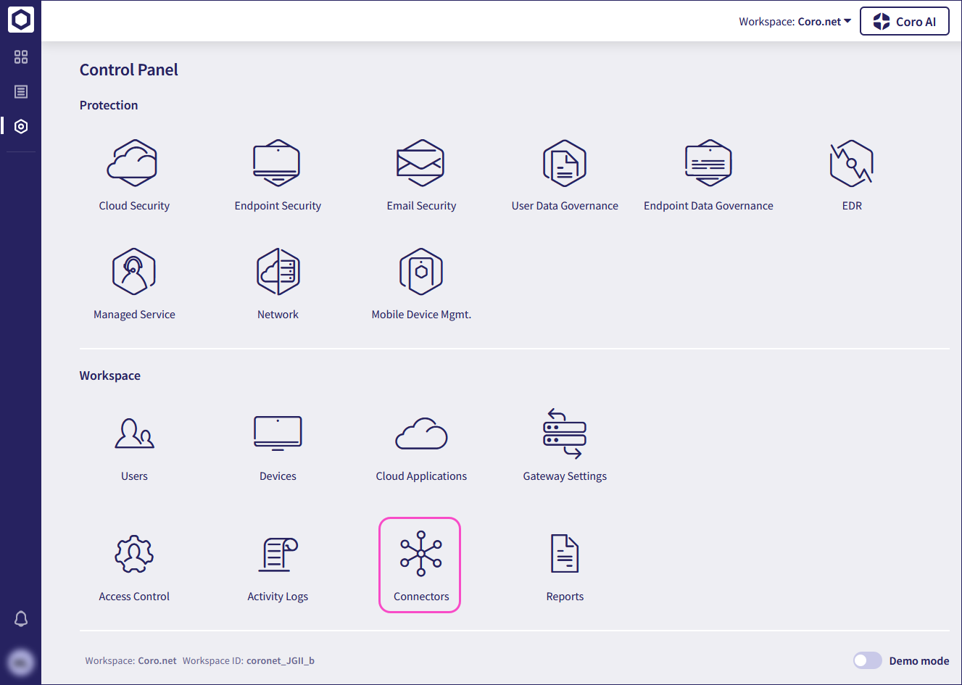Screen dimensions: 962x685
Task: Open the dashboard grid in sidebar
Action: pyautogui.click(x=21, y=57)
